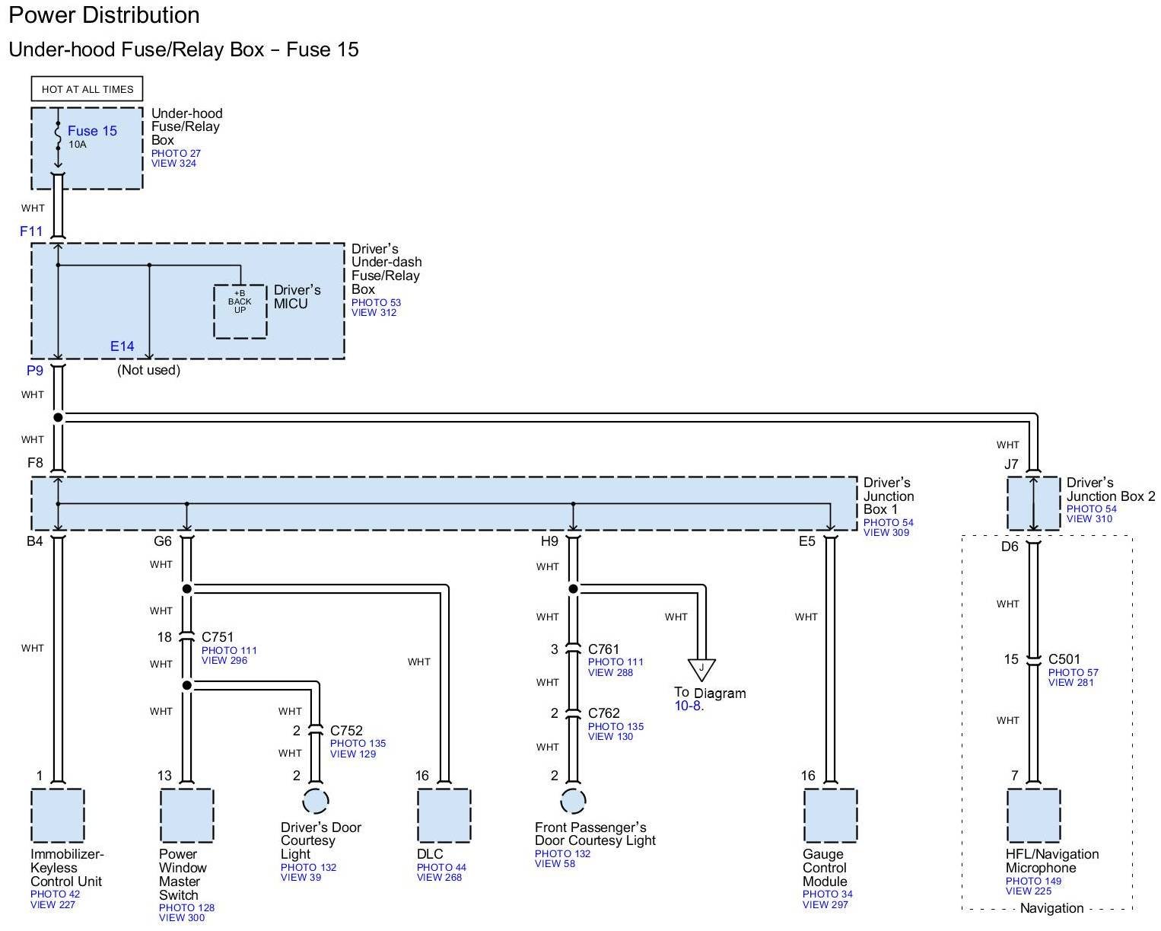Click the F11 connector link
The height and width of the screenshot is (931, 1161).
31,231
